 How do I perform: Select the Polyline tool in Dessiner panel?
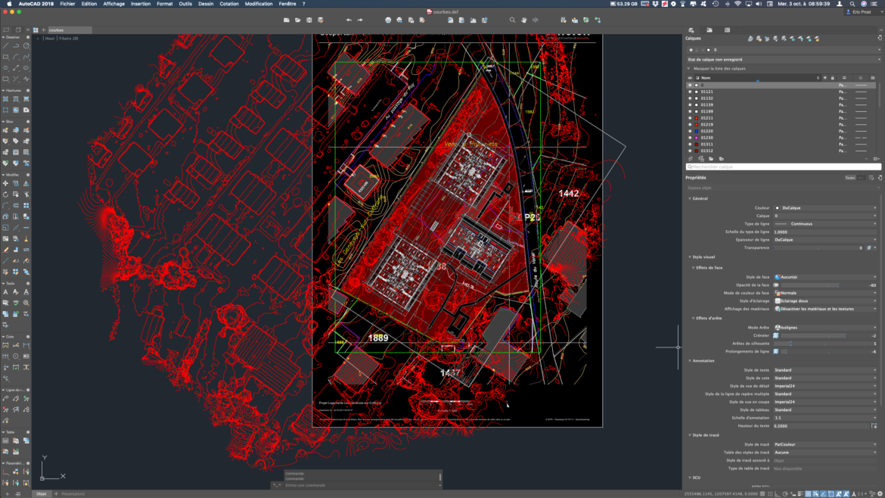(16, 45)
